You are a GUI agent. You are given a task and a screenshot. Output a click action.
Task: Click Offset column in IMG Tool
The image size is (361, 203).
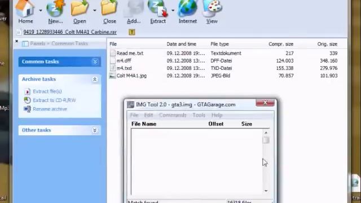pyautogui.click(x=215, y=124)
